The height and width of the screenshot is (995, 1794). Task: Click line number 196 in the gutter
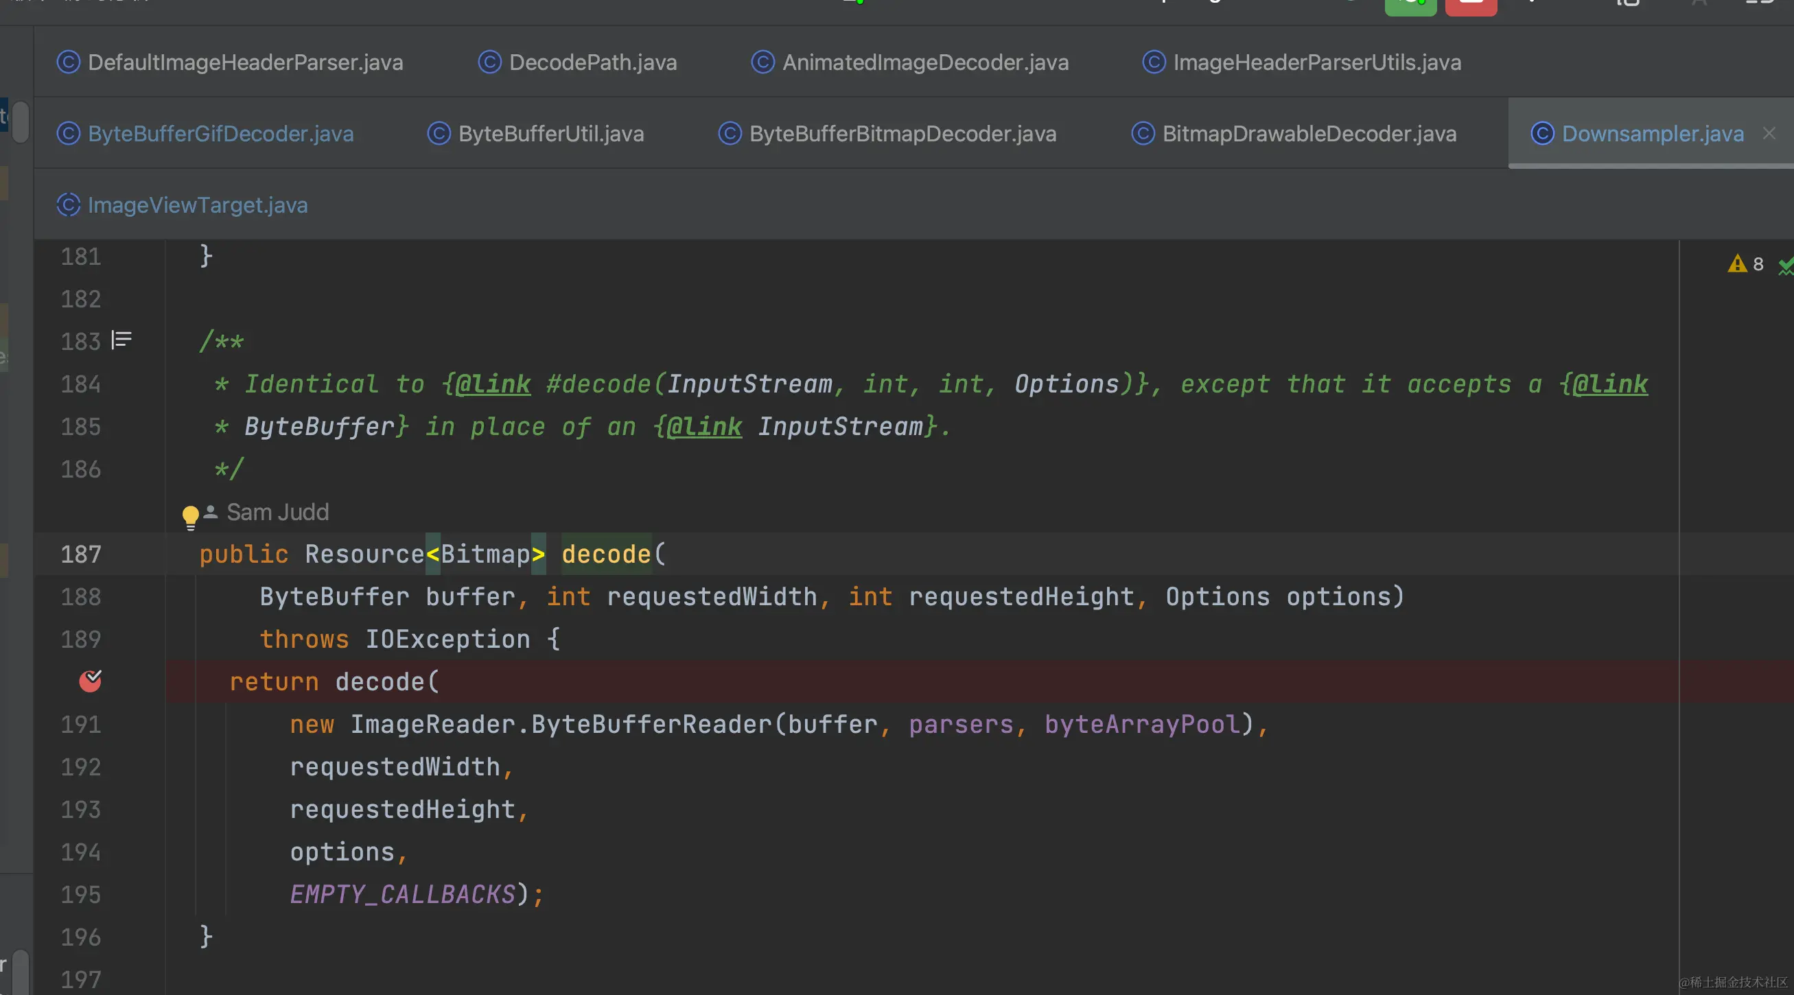(81, 937)
